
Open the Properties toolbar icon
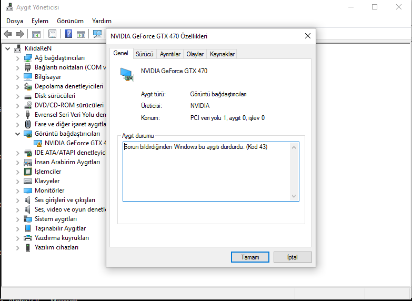pos(52,34)
